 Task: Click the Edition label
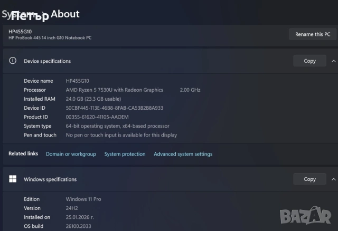pos(32,199)
